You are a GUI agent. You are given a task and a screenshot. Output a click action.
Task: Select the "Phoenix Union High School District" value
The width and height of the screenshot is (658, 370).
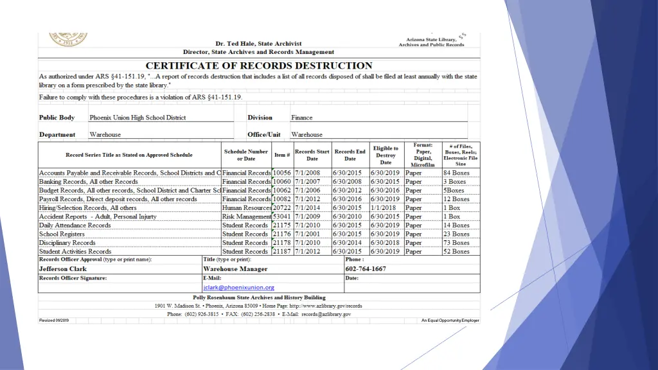click(138, 118)
